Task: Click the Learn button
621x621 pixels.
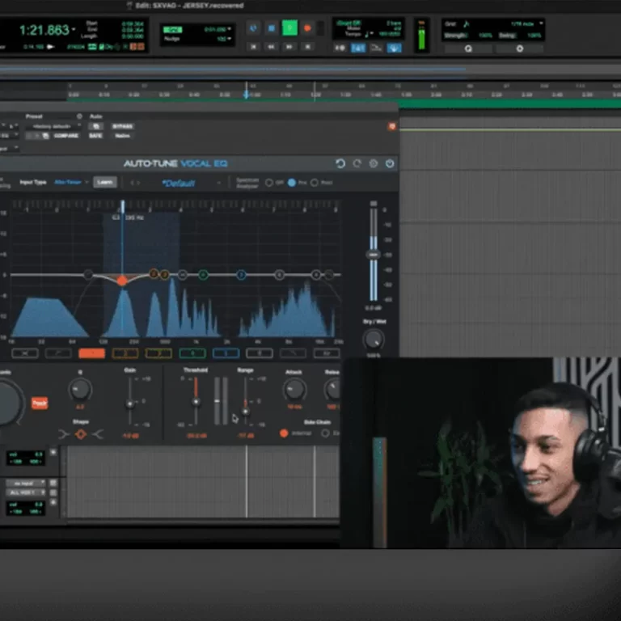Action: (105, 182)
